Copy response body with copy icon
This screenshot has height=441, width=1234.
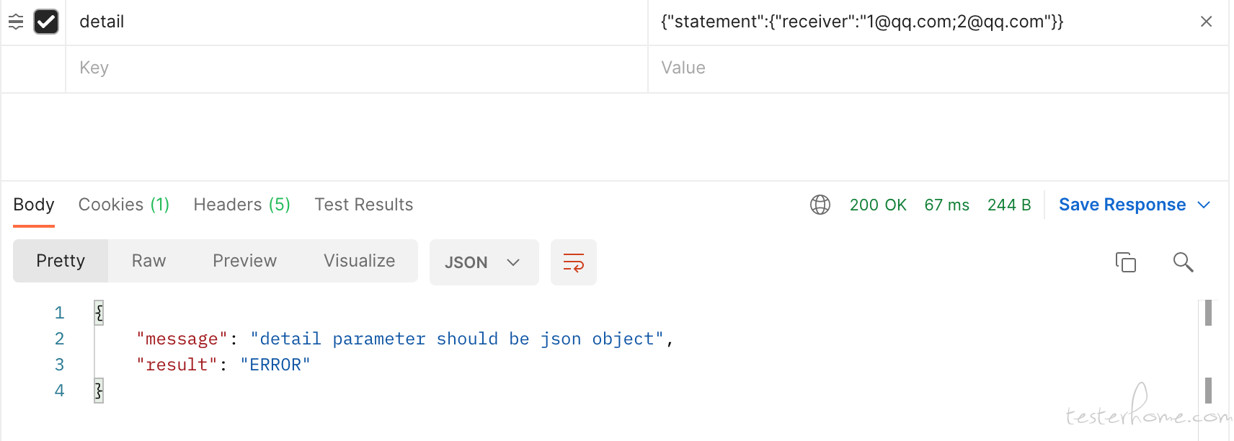1125,262
